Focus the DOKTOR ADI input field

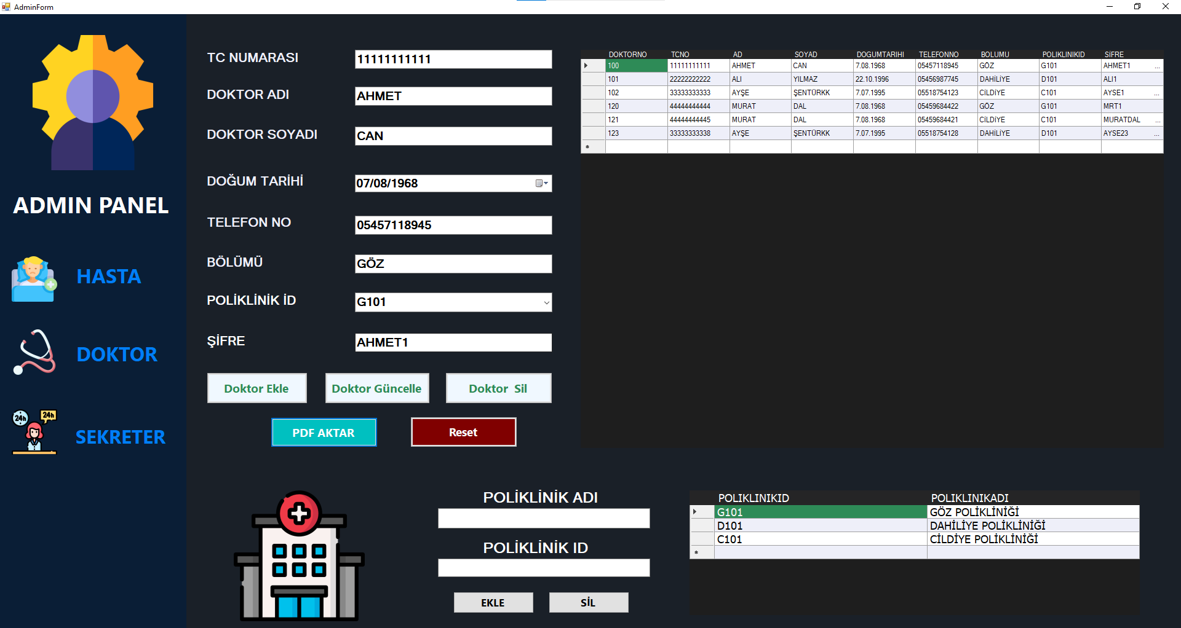pyautogui.click(x=453, y=96)
